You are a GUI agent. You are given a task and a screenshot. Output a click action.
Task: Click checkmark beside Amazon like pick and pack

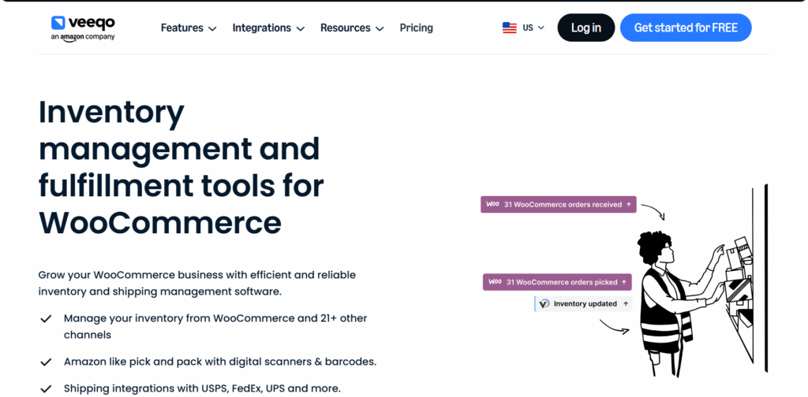(46, 362)
